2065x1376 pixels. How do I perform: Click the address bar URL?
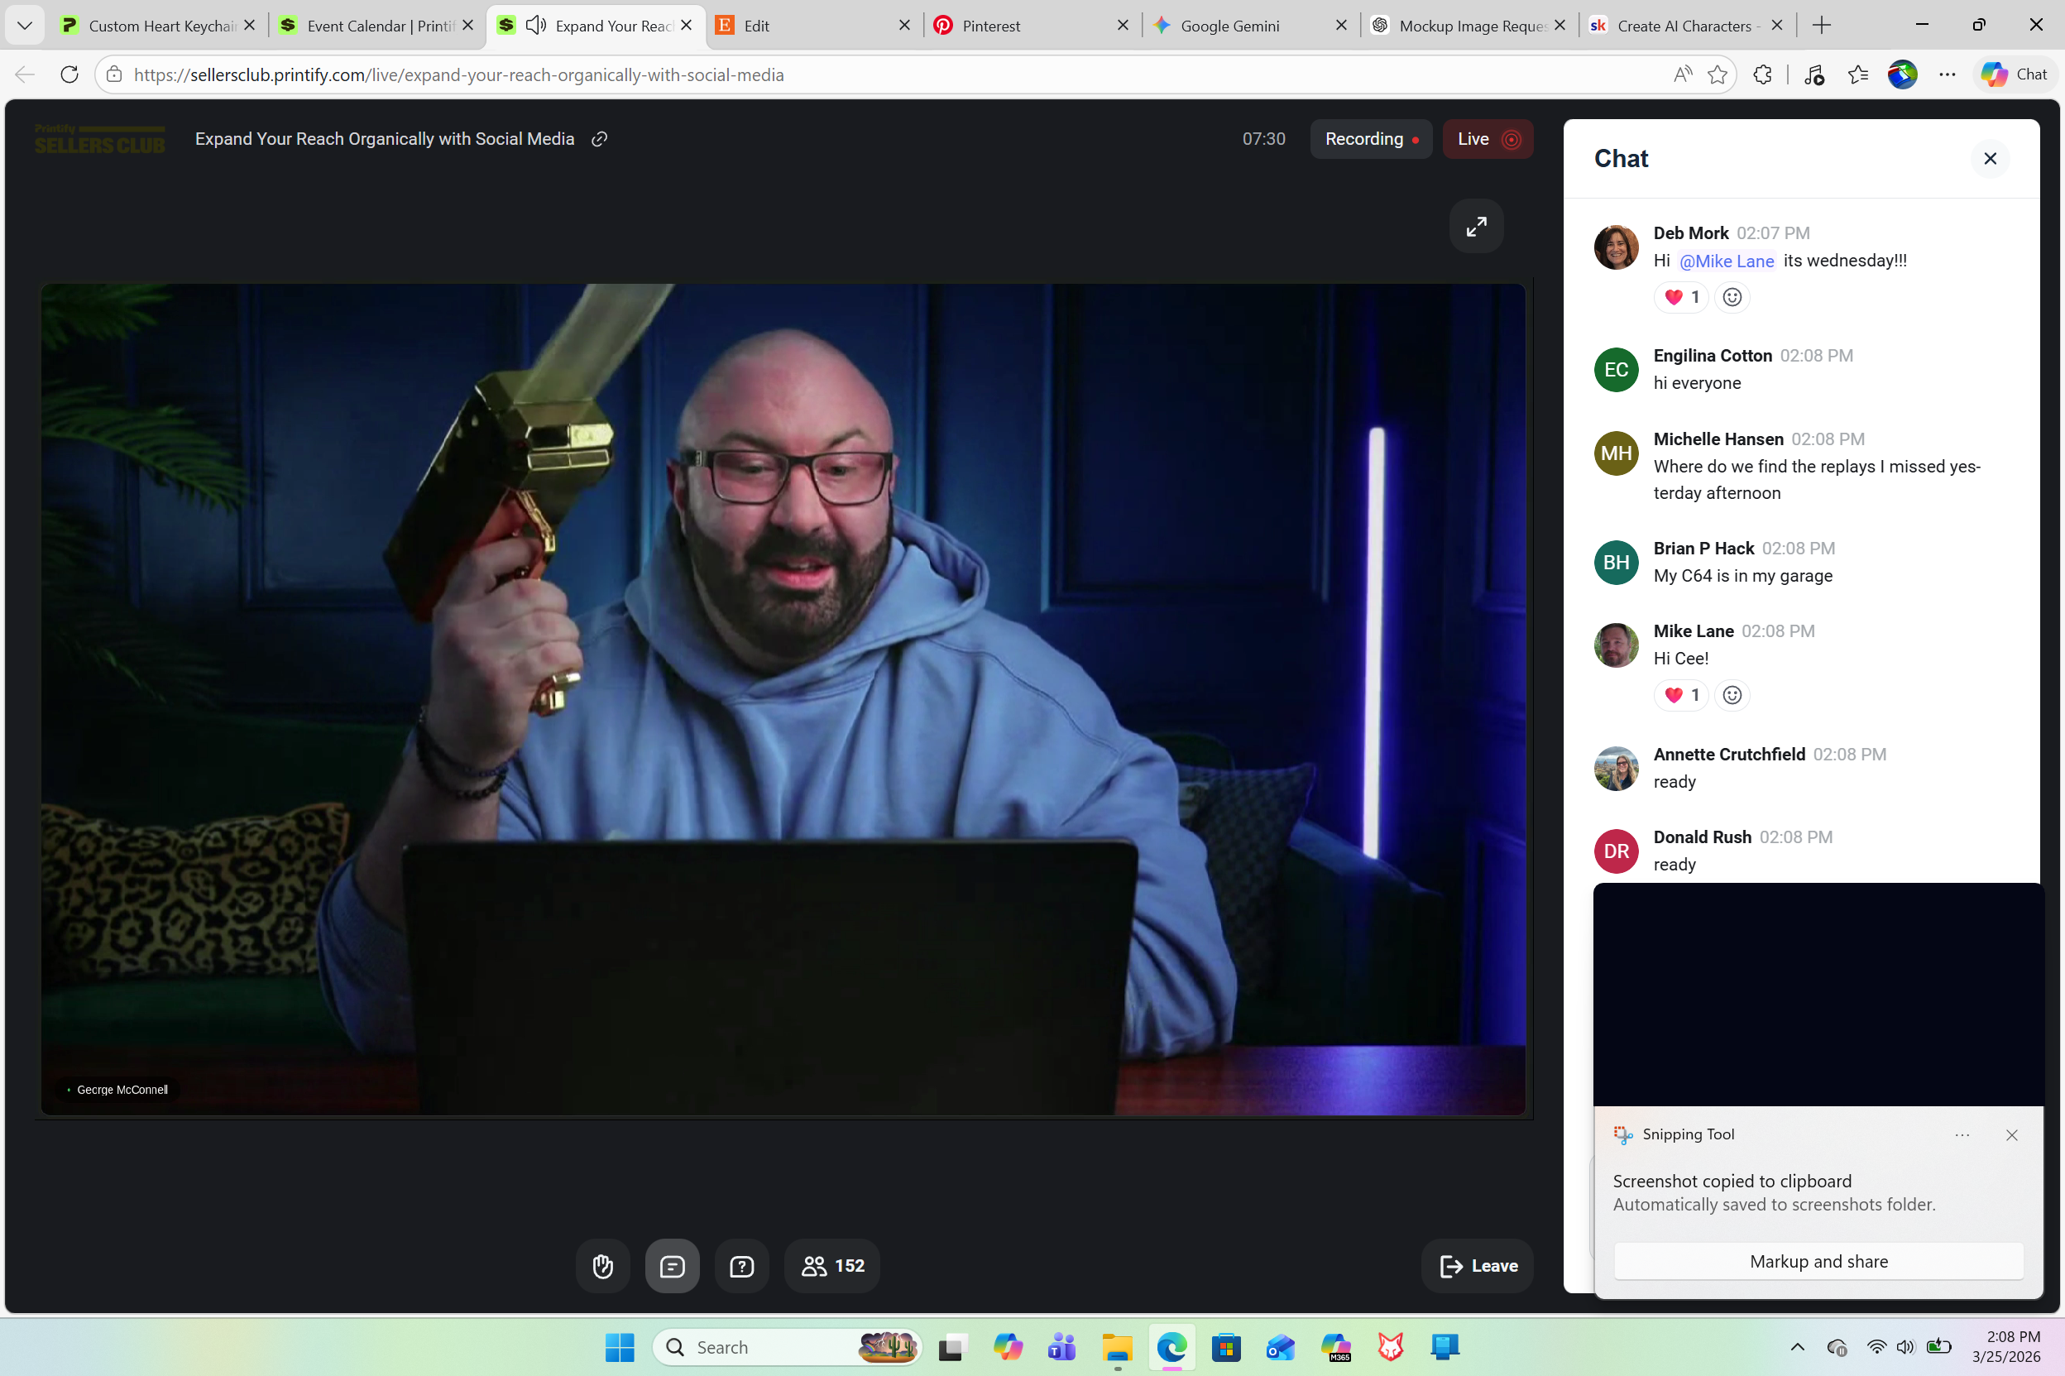(x=459, y=74)
